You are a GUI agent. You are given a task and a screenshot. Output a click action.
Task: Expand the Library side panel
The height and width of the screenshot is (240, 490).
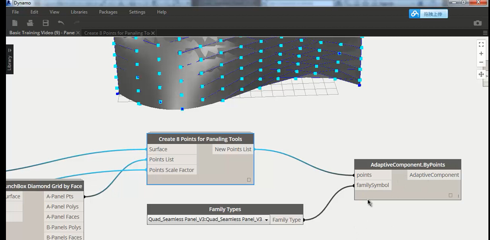[10, 60]
